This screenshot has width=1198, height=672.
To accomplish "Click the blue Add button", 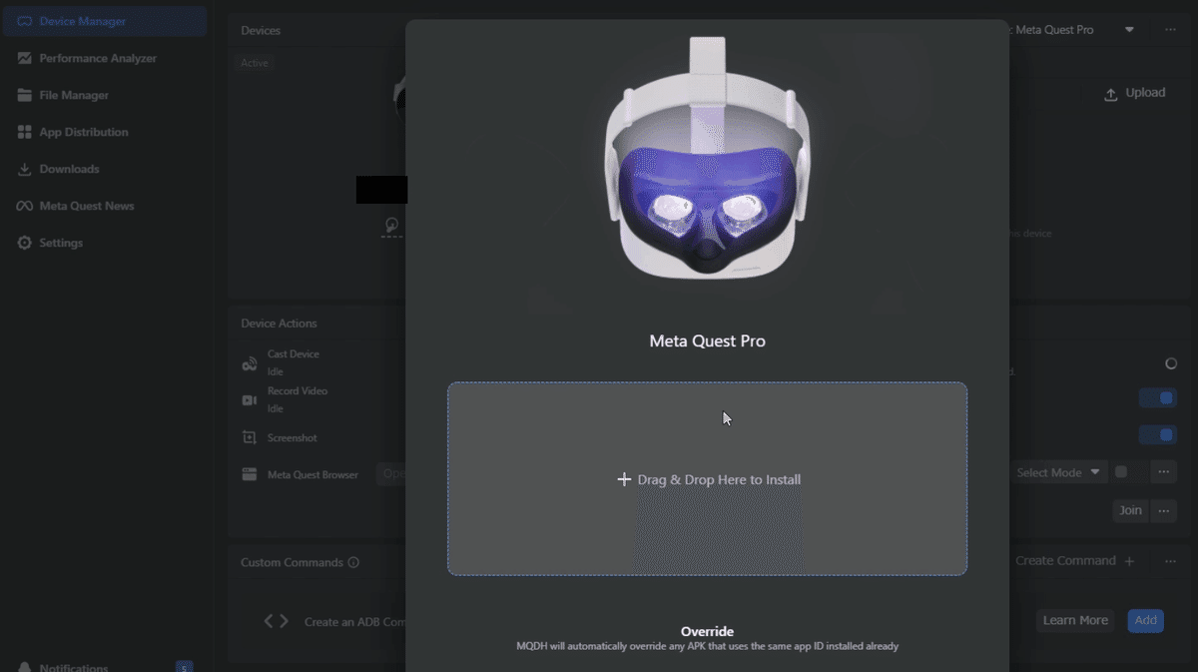I will [1145, 620].
